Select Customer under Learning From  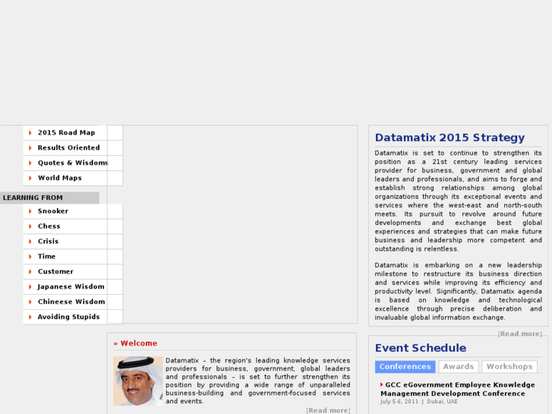(55, 272)
